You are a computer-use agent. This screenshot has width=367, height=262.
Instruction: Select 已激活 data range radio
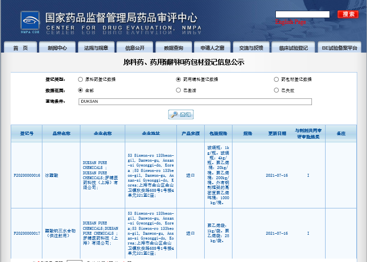[178, 90]
